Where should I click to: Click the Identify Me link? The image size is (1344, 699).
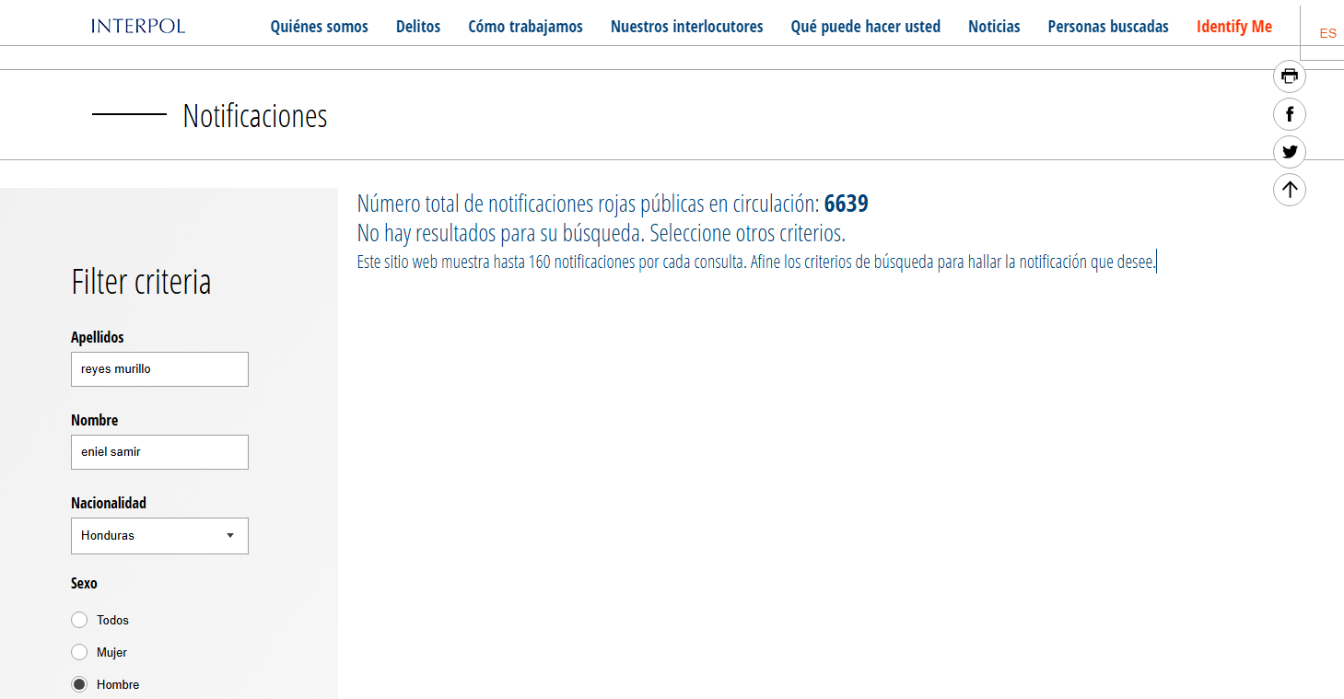(1233, 27)
